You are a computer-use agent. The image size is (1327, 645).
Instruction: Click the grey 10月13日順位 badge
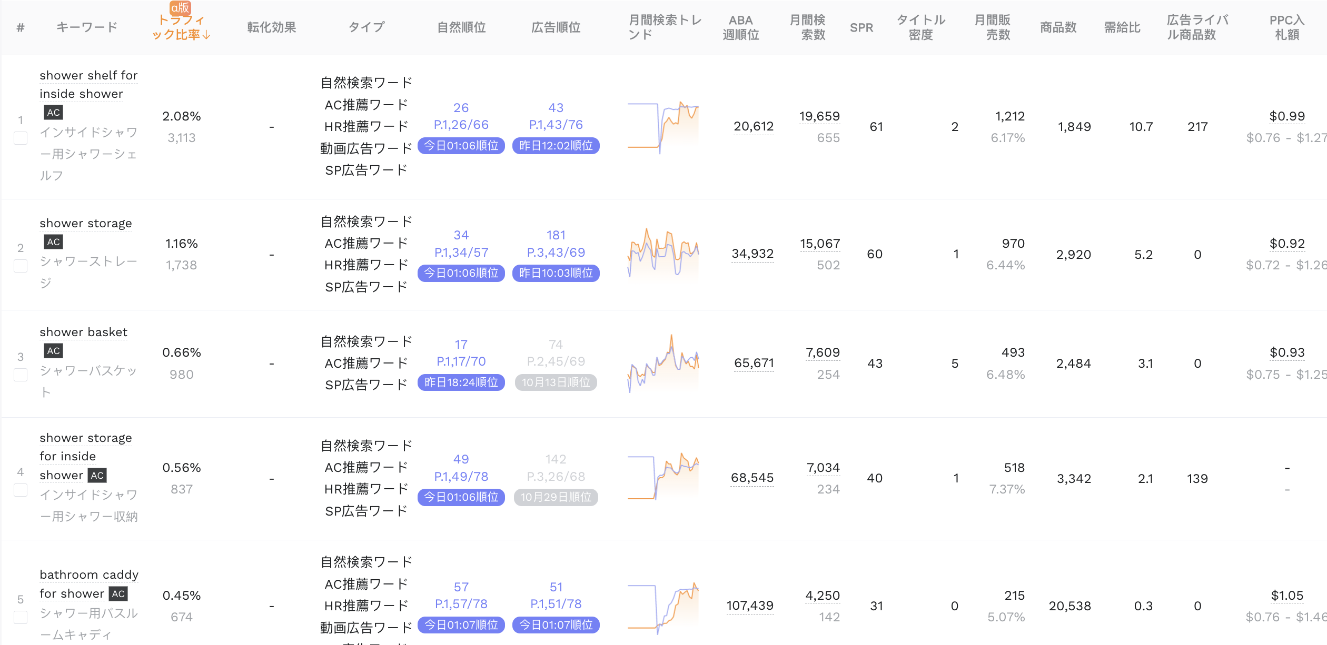click(x=556, y=382)
